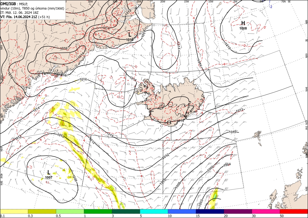This screenshot has width=308, height=218.
Task: Click the 15W longitude label
Action: coord(186,2)
